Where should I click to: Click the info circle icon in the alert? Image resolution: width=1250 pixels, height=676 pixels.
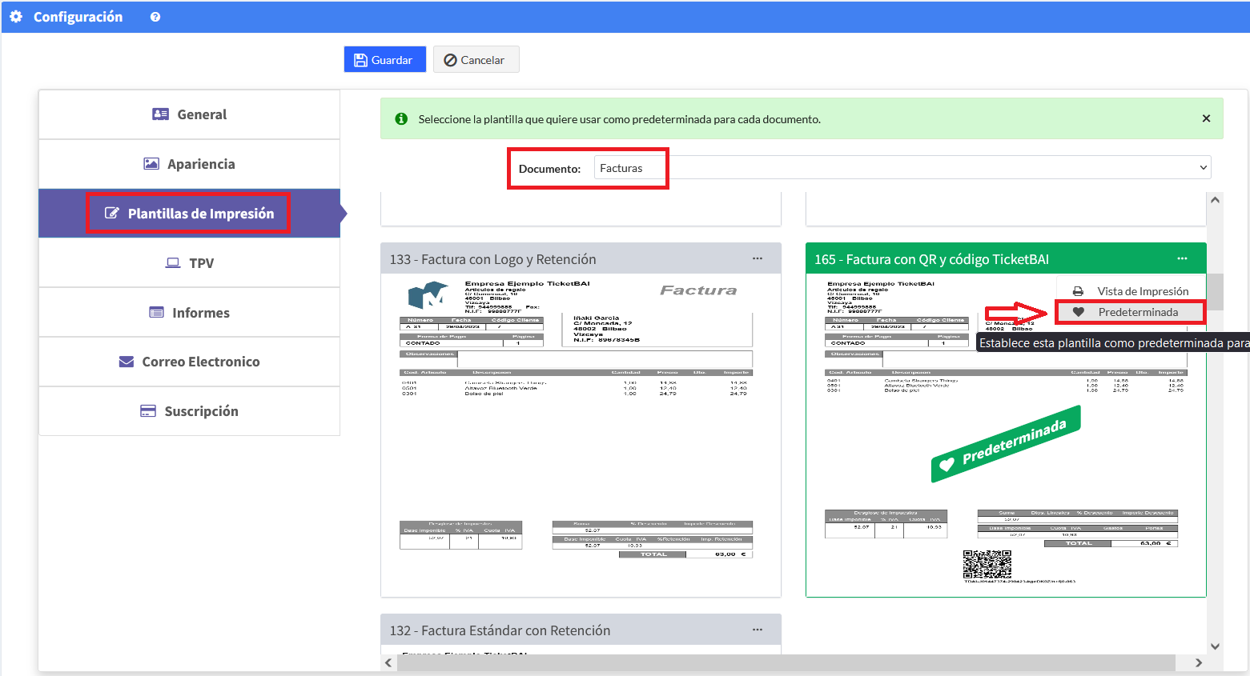click(x=402, y=118)
